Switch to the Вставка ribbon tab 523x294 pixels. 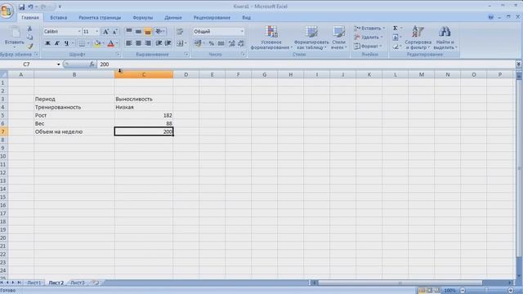tap(58, 18)
